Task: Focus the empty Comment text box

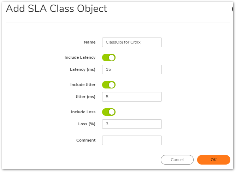Action: click(132, 141)
